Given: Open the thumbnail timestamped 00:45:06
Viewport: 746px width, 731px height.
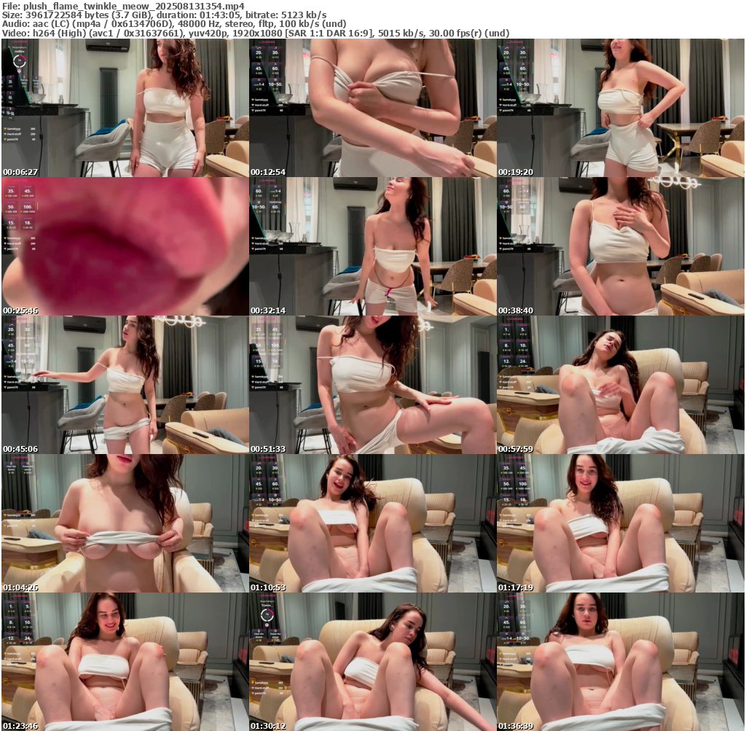Looking at the screenshot, I should coord(125,385).
